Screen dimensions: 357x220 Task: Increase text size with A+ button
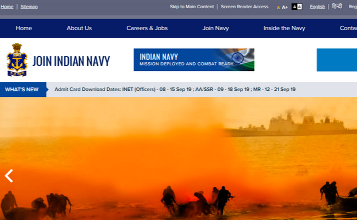285,7
